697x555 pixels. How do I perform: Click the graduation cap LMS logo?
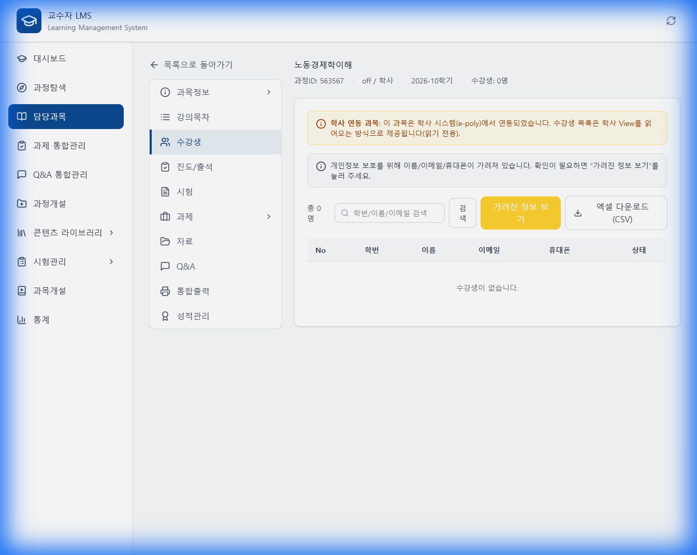pos(28,20)
